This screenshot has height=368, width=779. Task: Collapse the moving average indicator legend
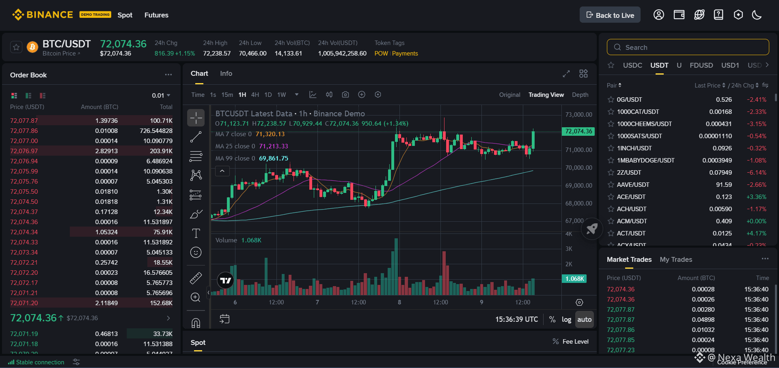pyautogui.click(x=222, y=171)
